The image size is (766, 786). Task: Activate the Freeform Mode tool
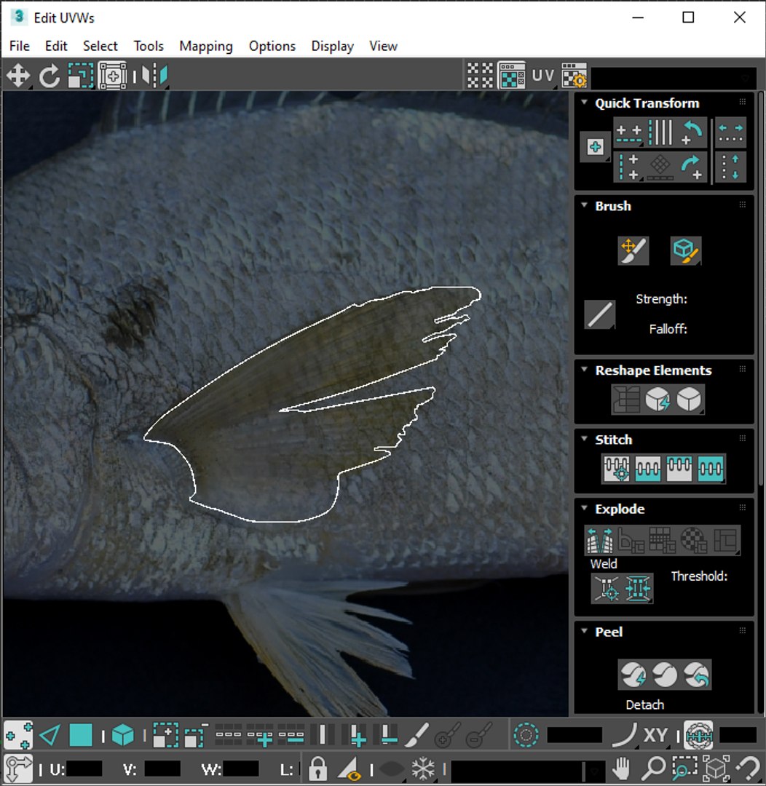[x=112, y=76]
